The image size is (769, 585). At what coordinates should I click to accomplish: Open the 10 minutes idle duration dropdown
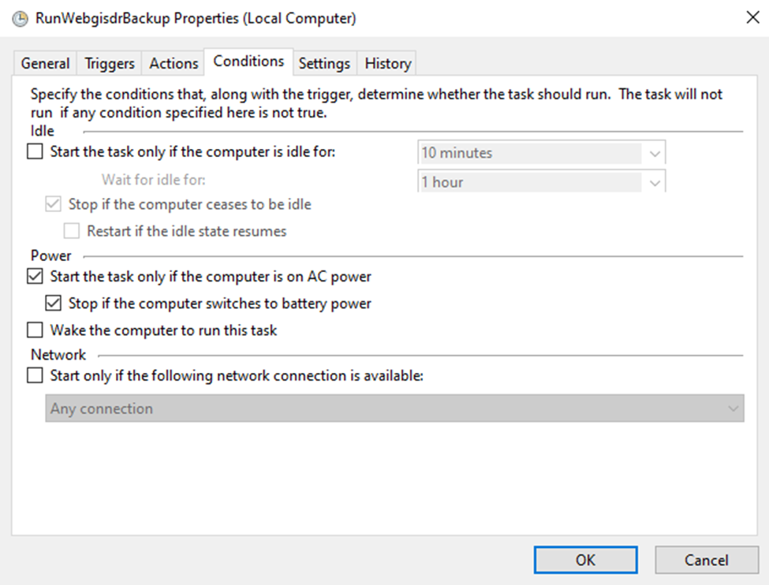tap(654, 152)
